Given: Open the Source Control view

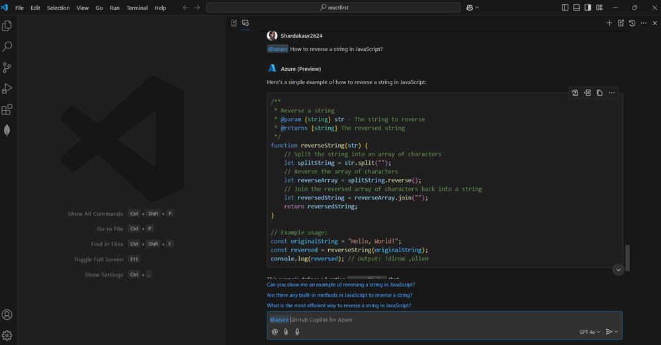Looking at the screenshot, I should click(7, 68).
